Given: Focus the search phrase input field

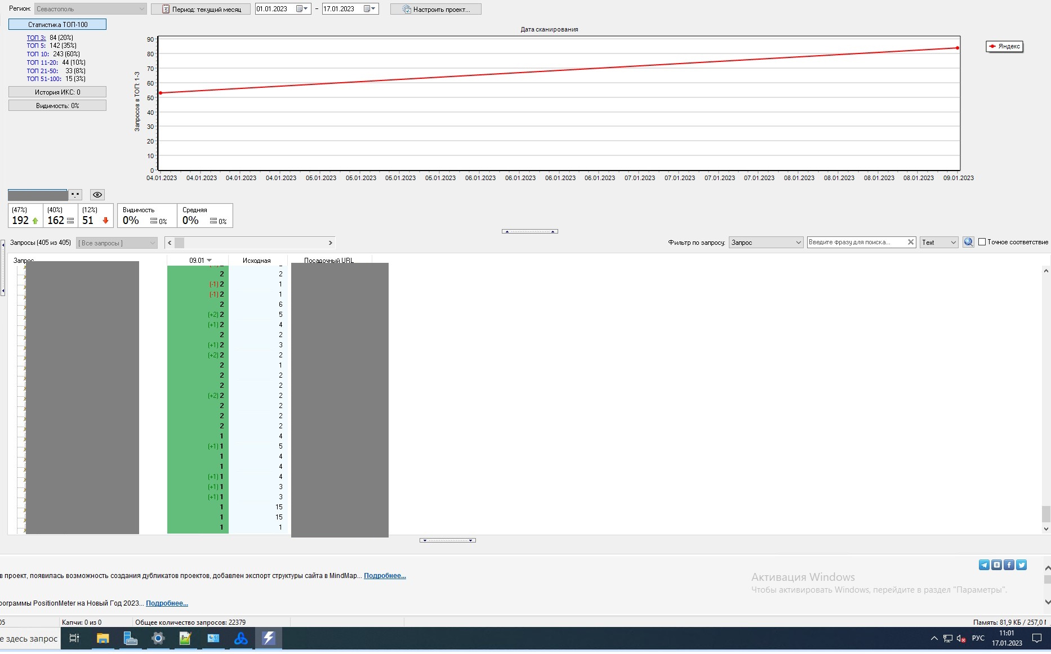Looking at the screenshot, I should (856, 242).
